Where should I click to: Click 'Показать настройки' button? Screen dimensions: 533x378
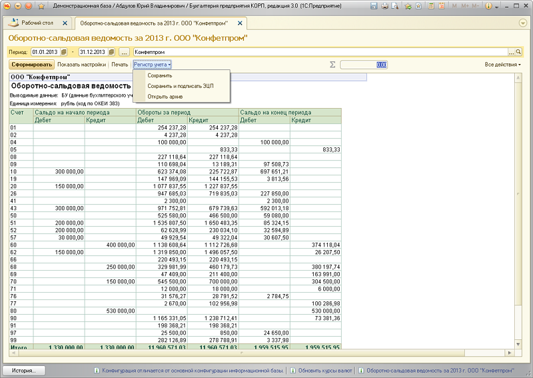click(x=81, y=65)
